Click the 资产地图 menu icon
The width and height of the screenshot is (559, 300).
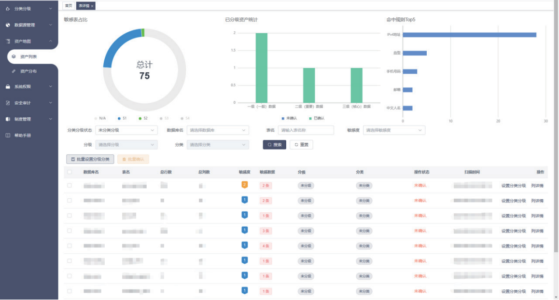click(8, 41)
